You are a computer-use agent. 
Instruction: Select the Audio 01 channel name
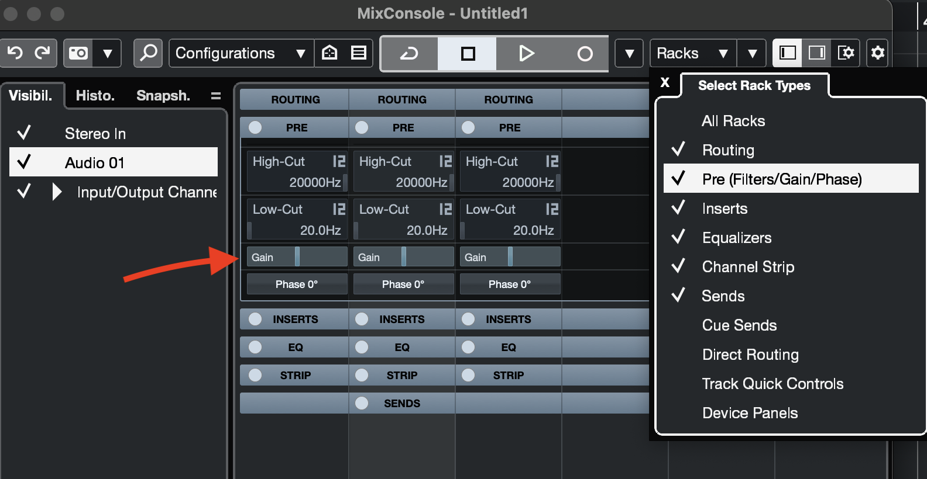pos(95,163)
